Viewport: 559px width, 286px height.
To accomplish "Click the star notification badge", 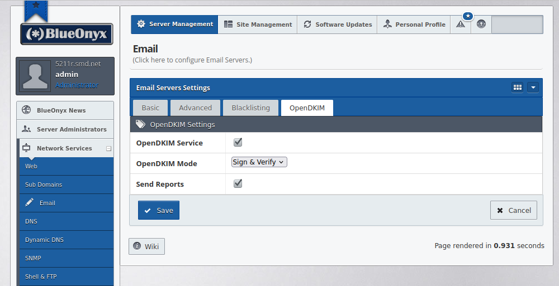I will [468, 16].
